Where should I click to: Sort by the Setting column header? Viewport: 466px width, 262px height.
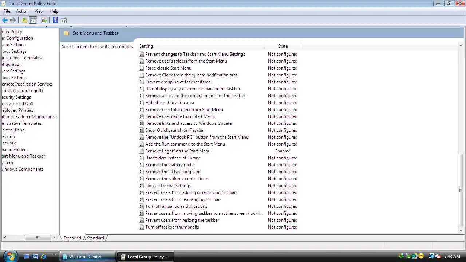click(202, 46)
